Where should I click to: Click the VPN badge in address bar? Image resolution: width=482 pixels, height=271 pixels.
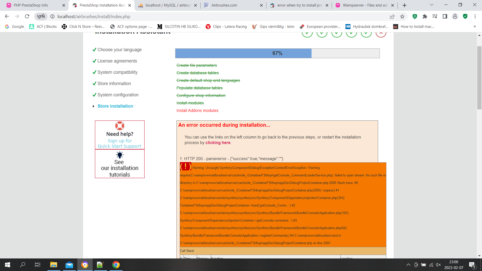pos(41,16)
